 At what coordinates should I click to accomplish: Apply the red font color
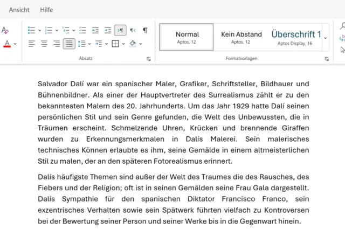click(6, 44)
